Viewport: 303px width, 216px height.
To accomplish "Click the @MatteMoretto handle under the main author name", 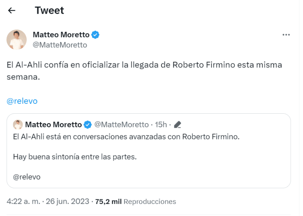I will tap(60, 45).
